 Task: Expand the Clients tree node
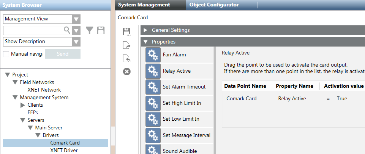pyautogui.click(x=22, y=105)
